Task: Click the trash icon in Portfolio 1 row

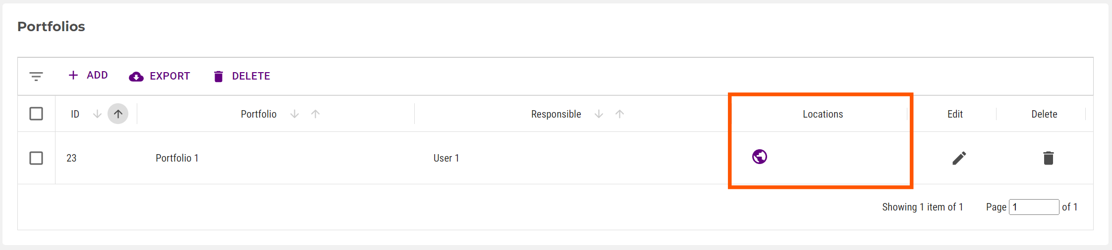Action: click(x=1048, y=158)
